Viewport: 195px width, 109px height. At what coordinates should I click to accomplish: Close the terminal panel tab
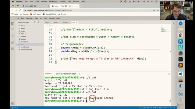tap(79, 74)
